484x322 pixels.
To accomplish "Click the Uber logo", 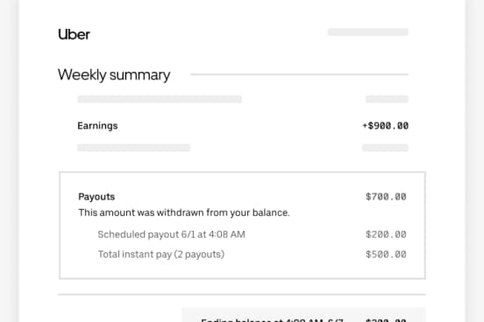I will pos(74,34).
